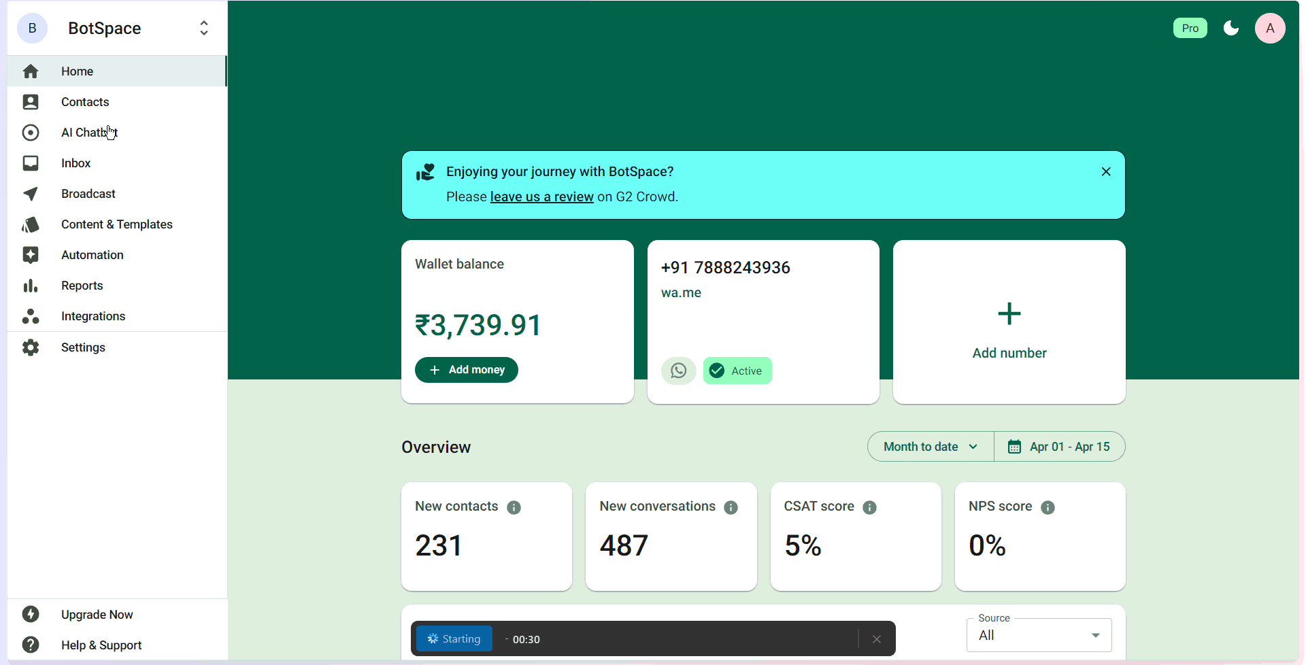Image resolution: width=1306 pixels, height=665 pixels.
Task: Click the Help & Support question icon
Action: point(31,645)
